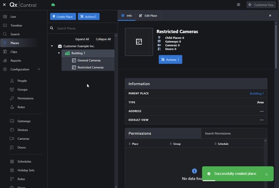This screenshot has width=279, height=188.
Task: Sort permissions by Schedule column
Action: [x=221, y=144]
